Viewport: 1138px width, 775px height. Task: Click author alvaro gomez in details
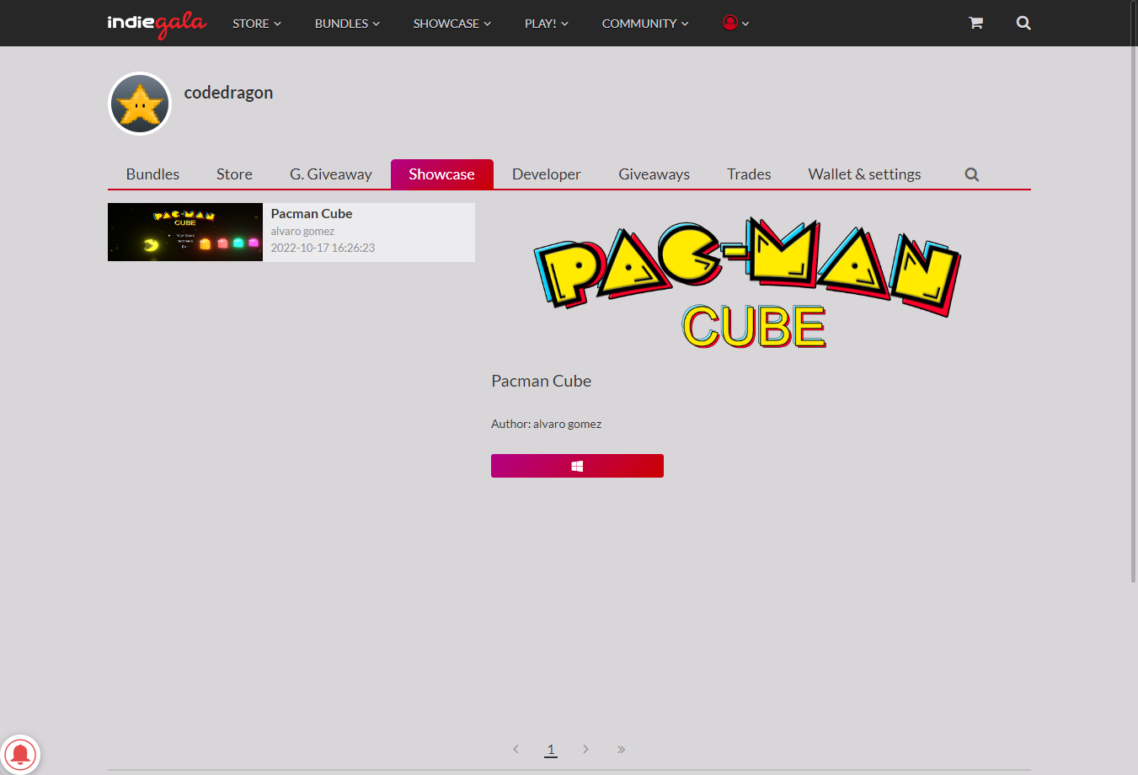567,424
